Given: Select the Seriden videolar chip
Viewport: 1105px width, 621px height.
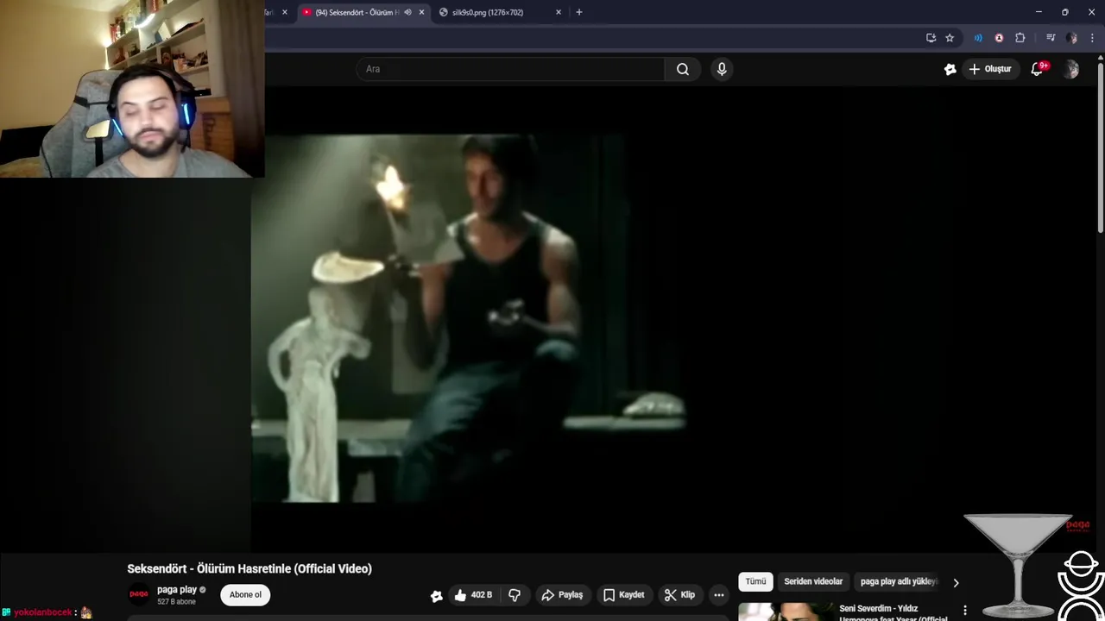Looking at the screenshot, I should (x=813, y=581).
